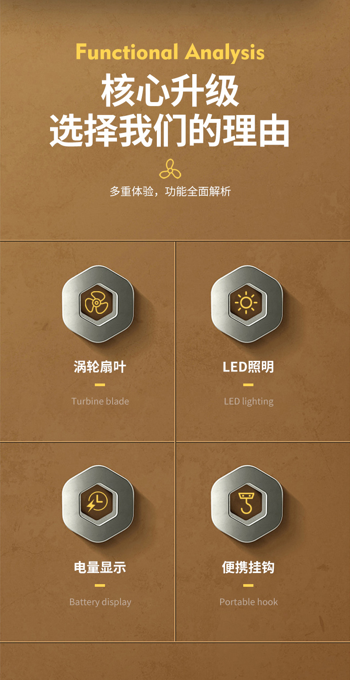Select the LED照明 label

pyautogui.click(x=249, y=367)
